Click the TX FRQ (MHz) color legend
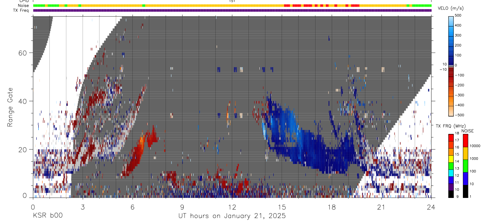485x224 pixels. tap(451, 166)
